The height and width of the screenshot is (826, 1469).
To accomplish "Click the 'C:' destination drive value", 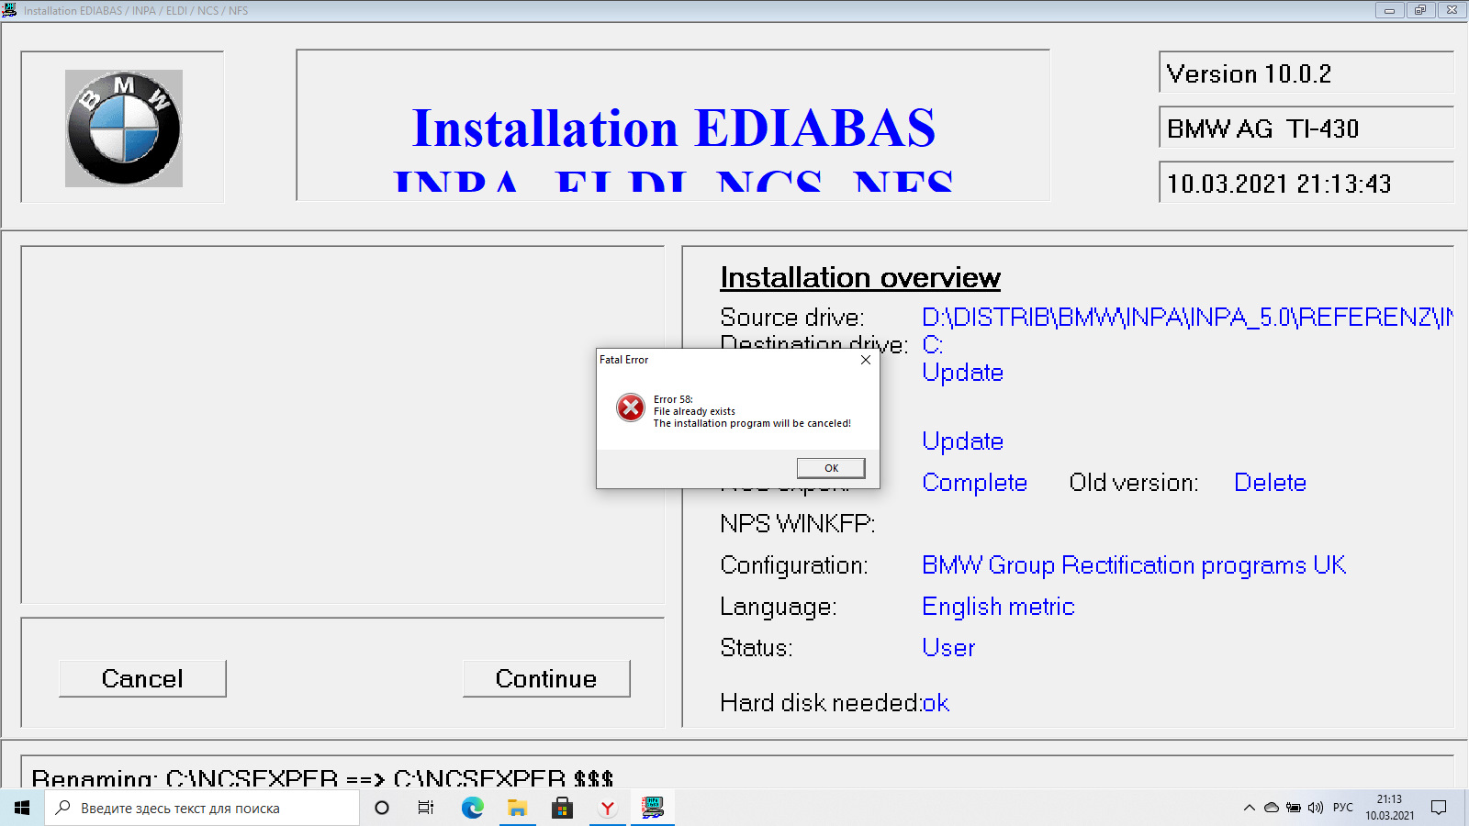I will tap(933, 345).
